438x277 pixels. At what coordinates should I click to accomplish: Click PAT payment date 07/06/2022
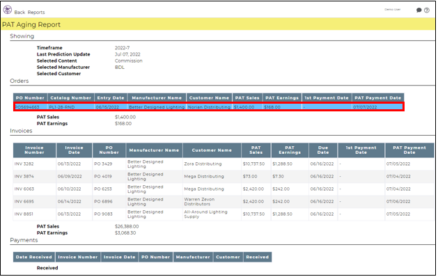coord(398,202)
